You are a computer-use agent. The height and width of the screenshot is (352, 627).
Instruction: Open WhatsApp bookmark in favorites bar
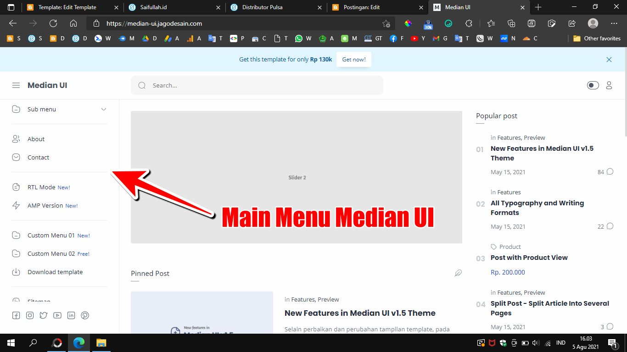303,38
